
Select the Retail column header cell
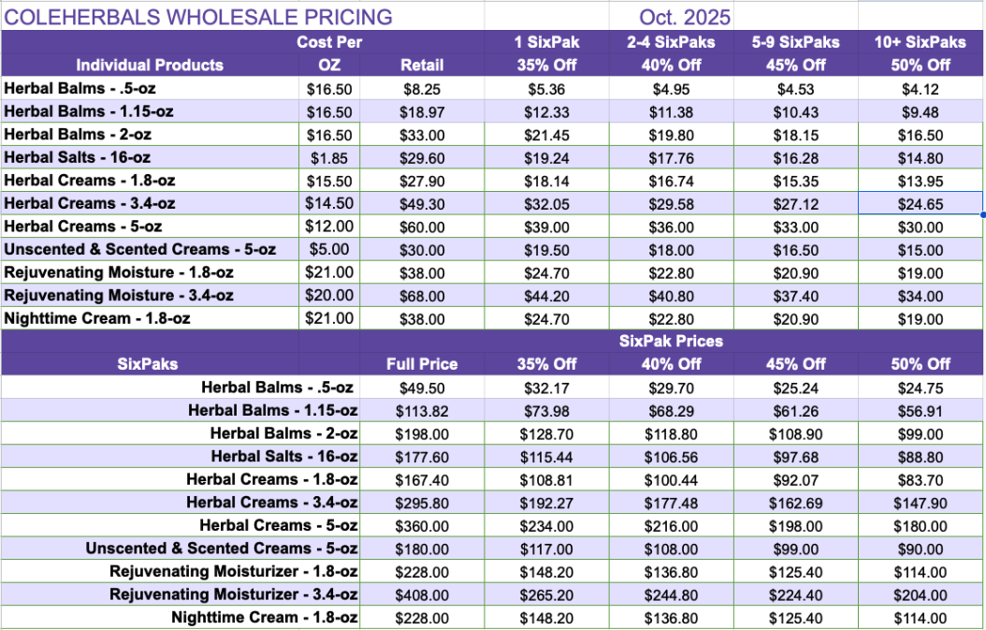[x=422, y=65]
